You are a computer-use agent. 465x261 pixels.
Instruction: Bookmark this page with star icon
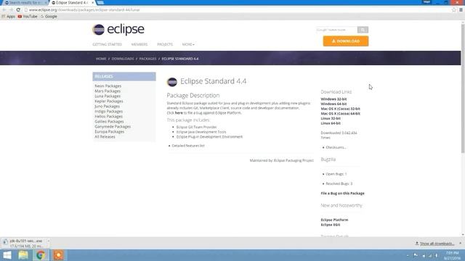point(453,9)
